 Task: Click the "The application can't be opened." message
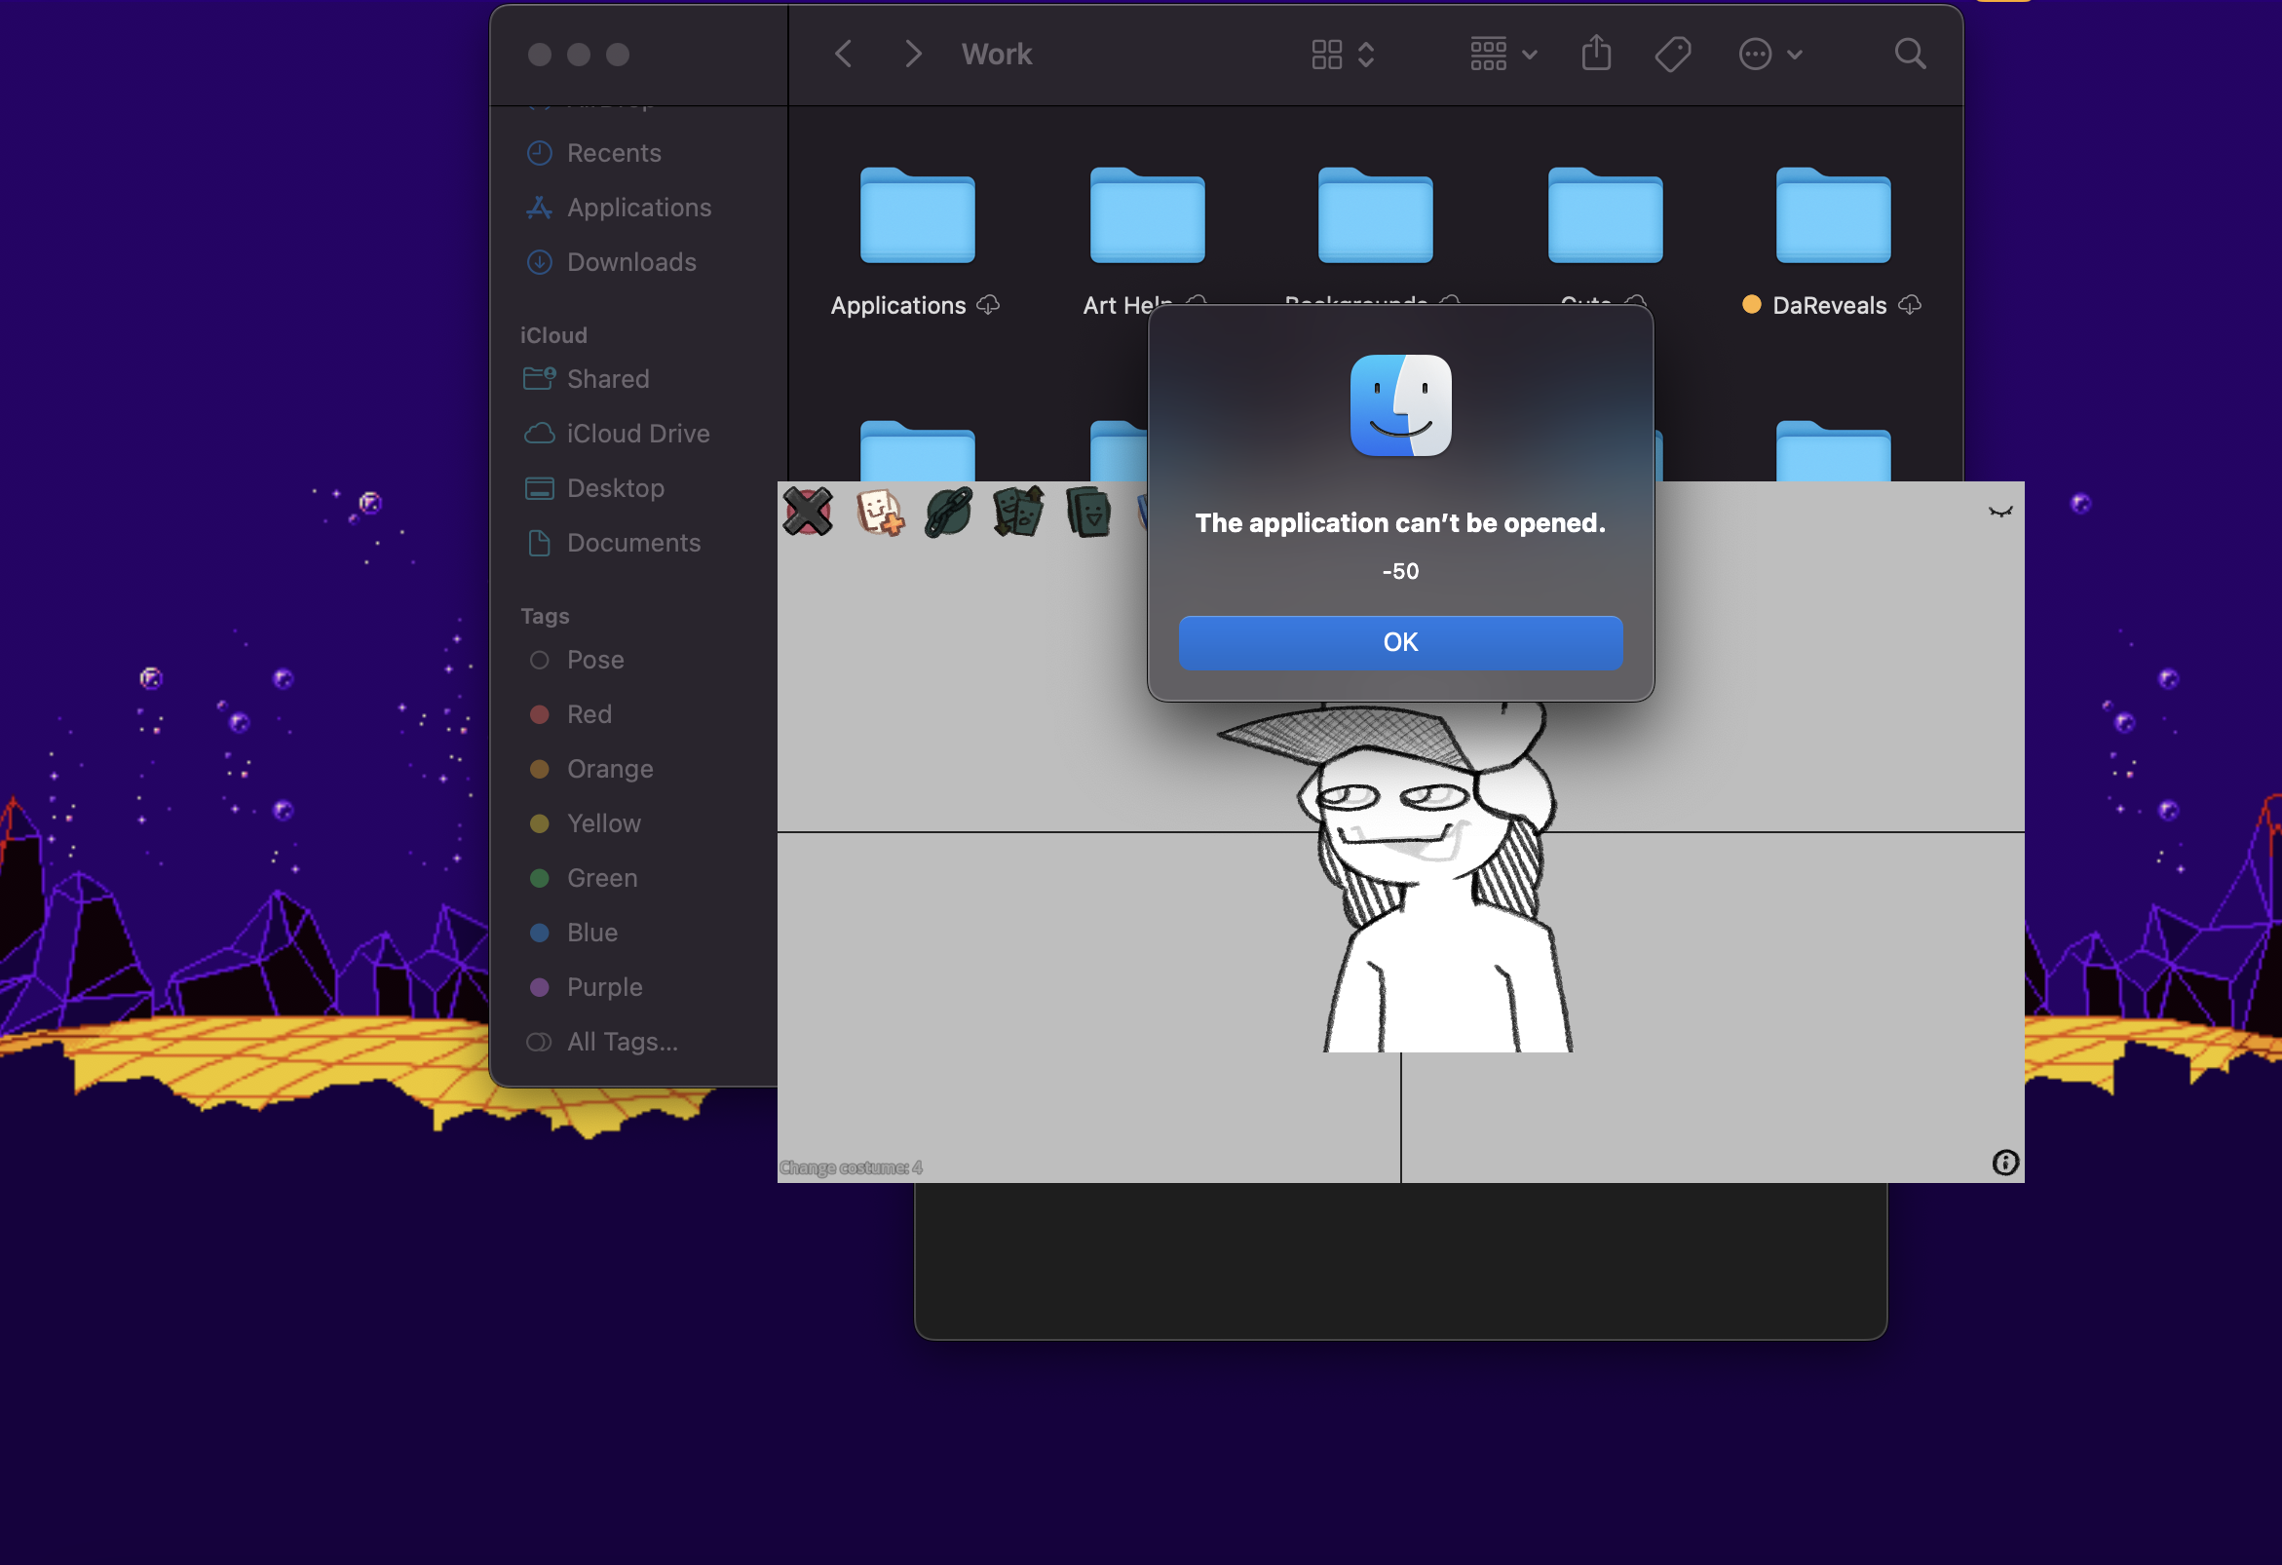(x=1400, y=523)
